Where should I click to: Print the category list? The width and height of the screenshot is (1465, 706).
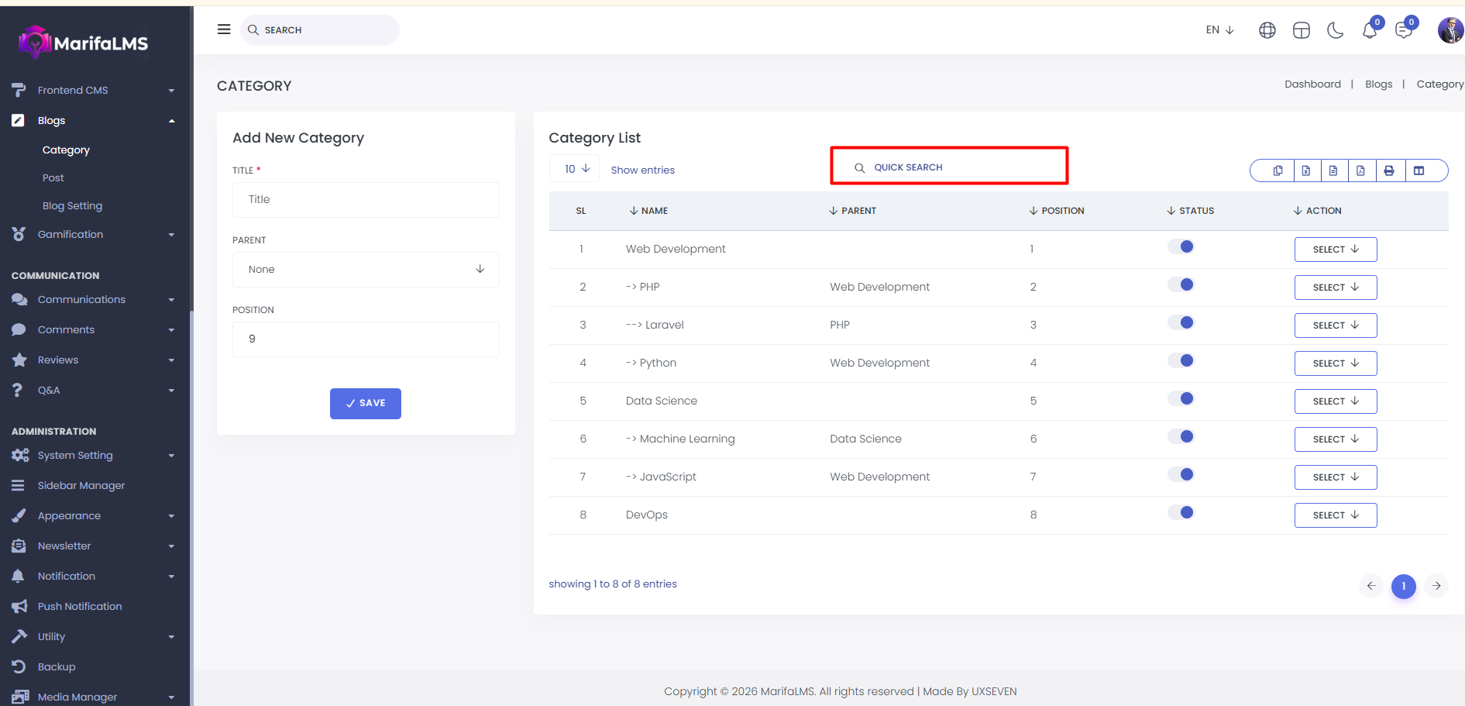(x=1389, y=170)
